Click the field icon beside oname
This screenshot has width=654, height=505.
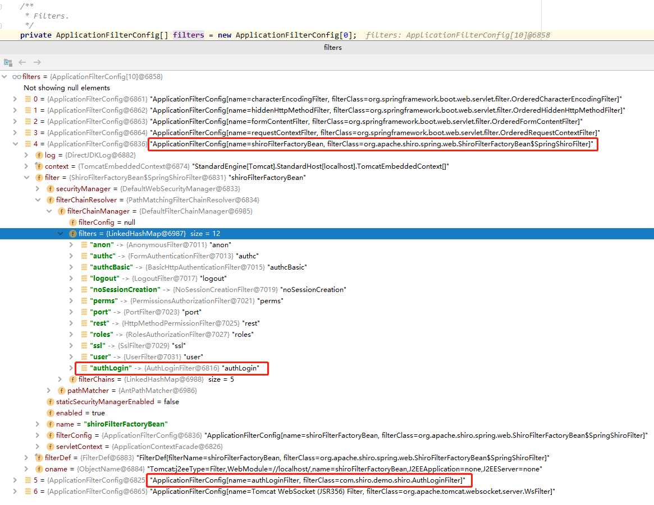[39, 469]
